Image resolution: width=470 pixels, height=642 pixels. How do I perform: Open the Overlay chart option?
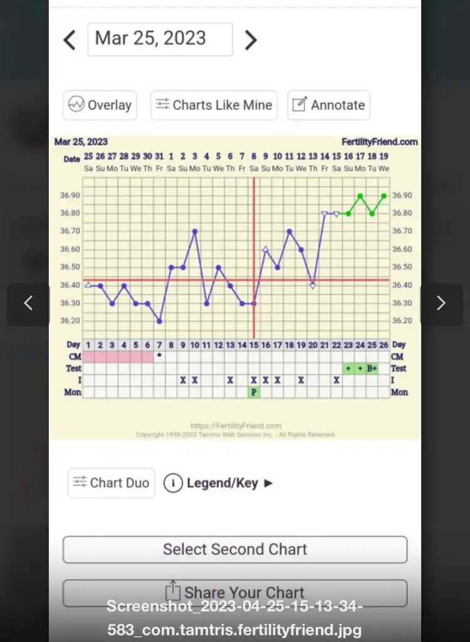point(100,105)
